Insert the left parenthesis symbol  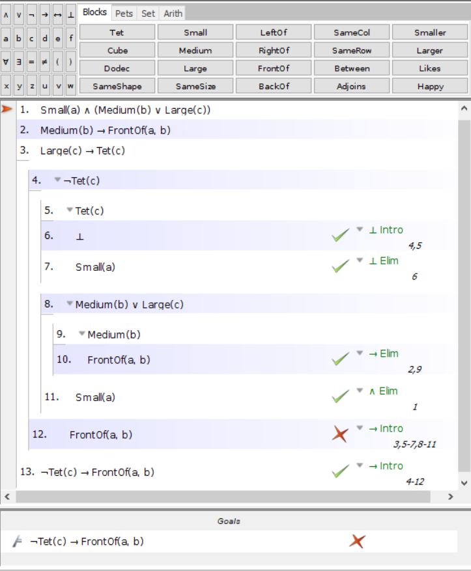tap(58, 62)
